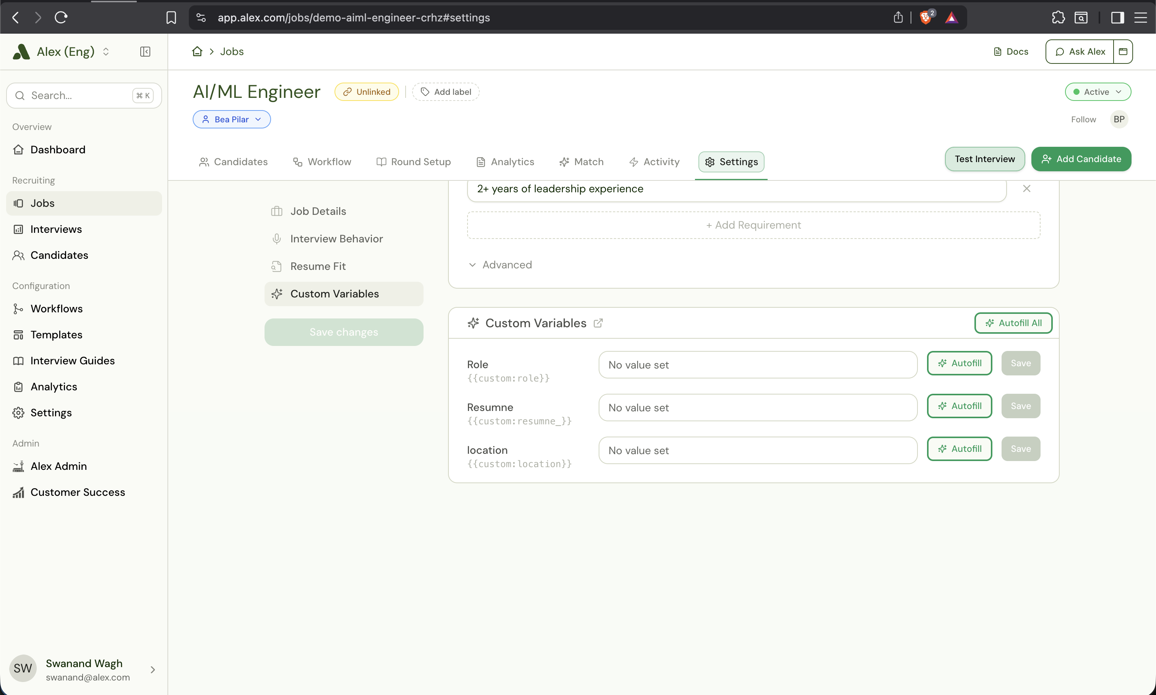
Task: Click Add label
Action: click(446, 92)
